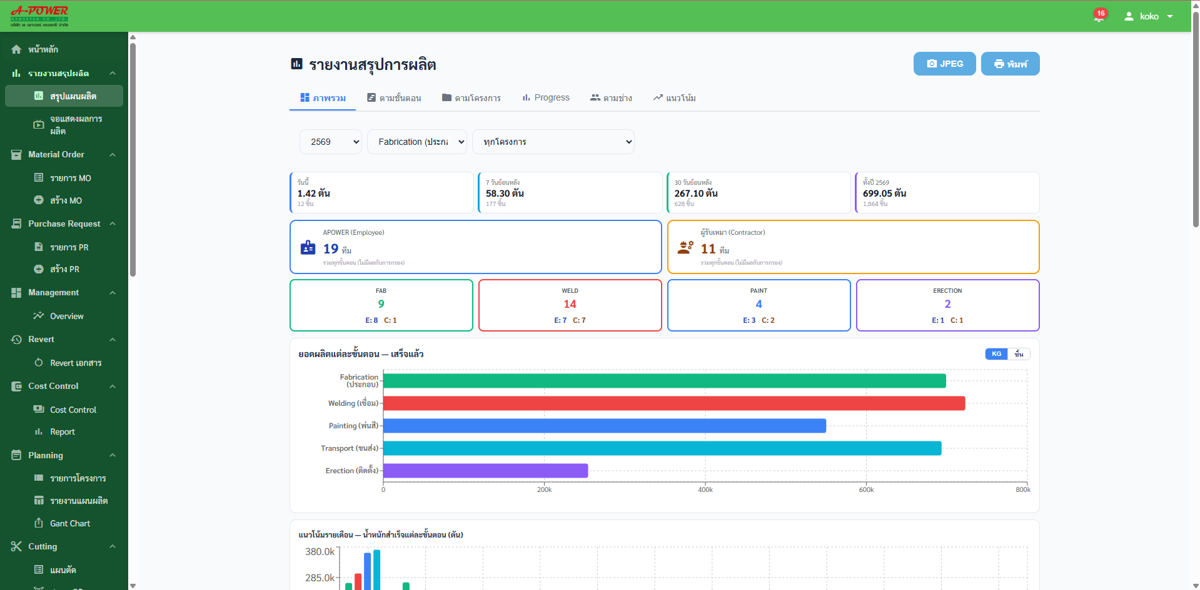Open Gant Chart sidebar link

(64, 523)
